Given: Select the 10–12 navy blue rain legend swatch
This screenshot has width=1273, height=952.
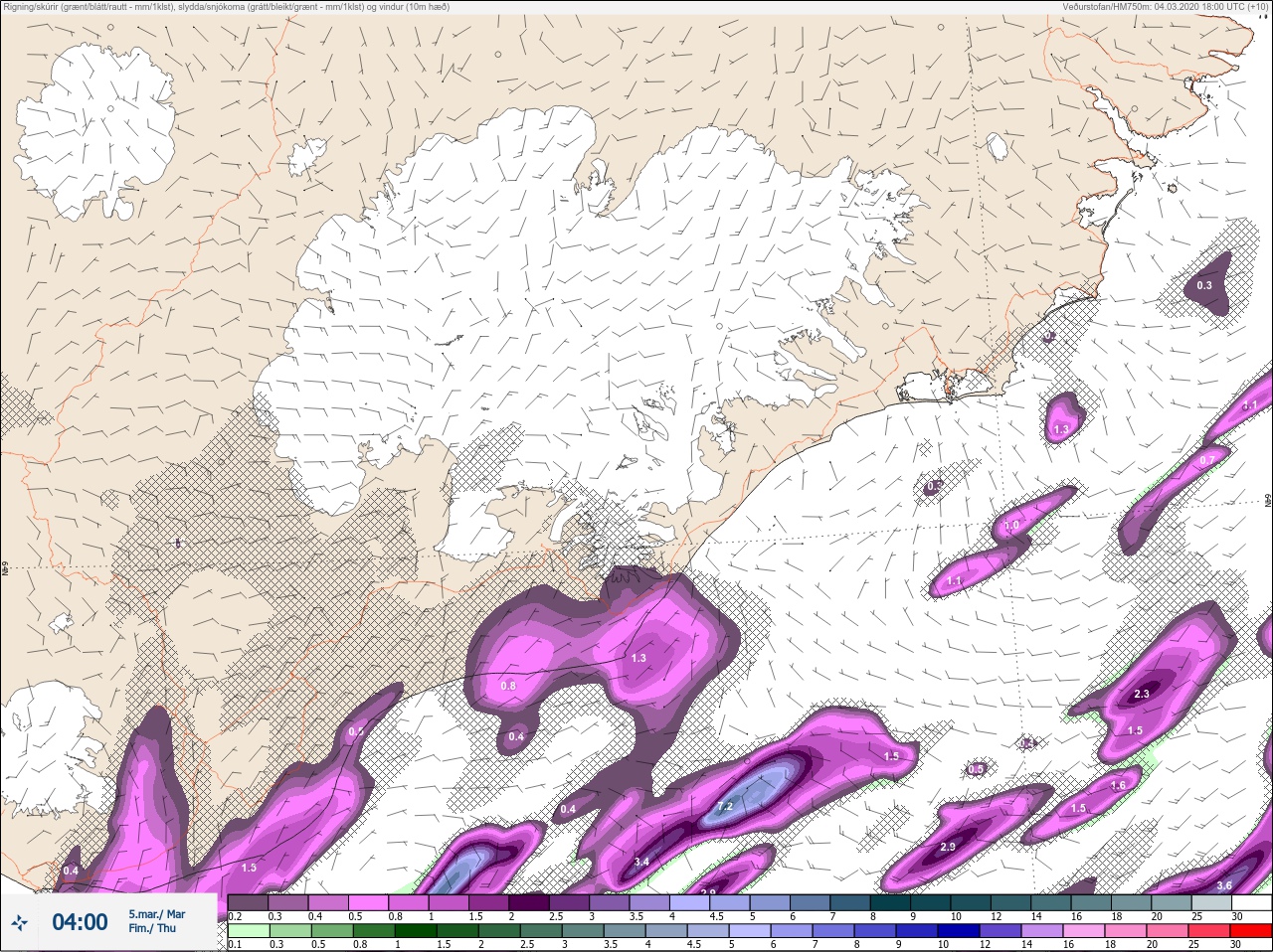Looking at the screenshot, I should click(x=960, y=931).
